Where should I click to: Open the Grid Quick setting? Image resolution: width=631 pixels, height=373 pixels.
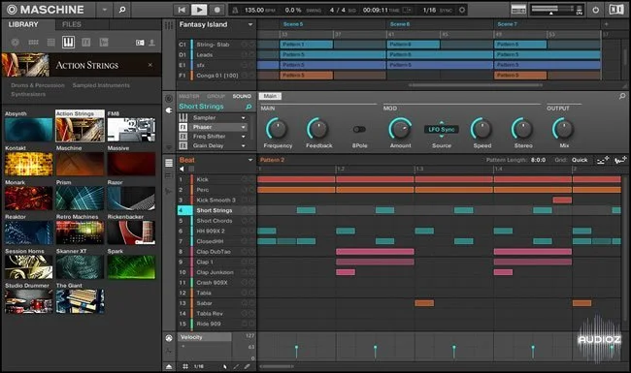point(580,160)
